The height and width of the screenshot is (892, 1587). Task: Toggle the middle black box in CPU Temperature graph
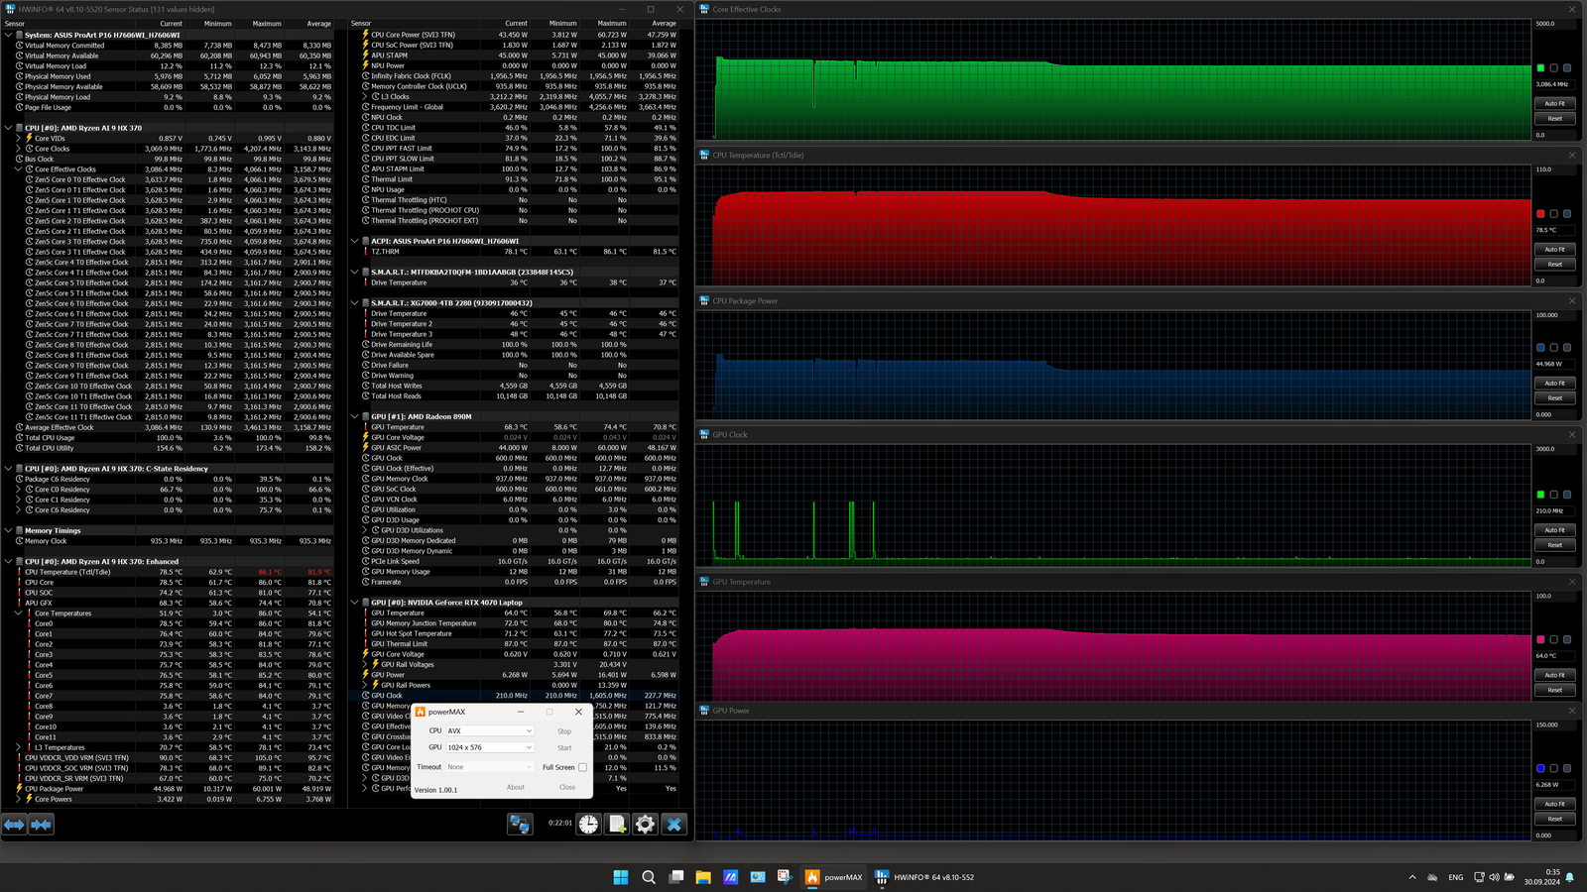tap(1554, 214)
